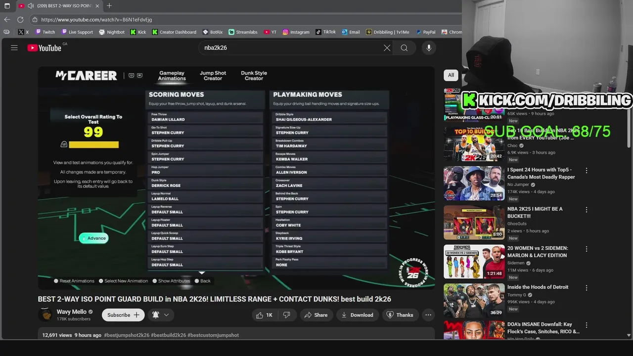633x356 pixels.
Task: Click the Share button
Action: tap(316, 315)
